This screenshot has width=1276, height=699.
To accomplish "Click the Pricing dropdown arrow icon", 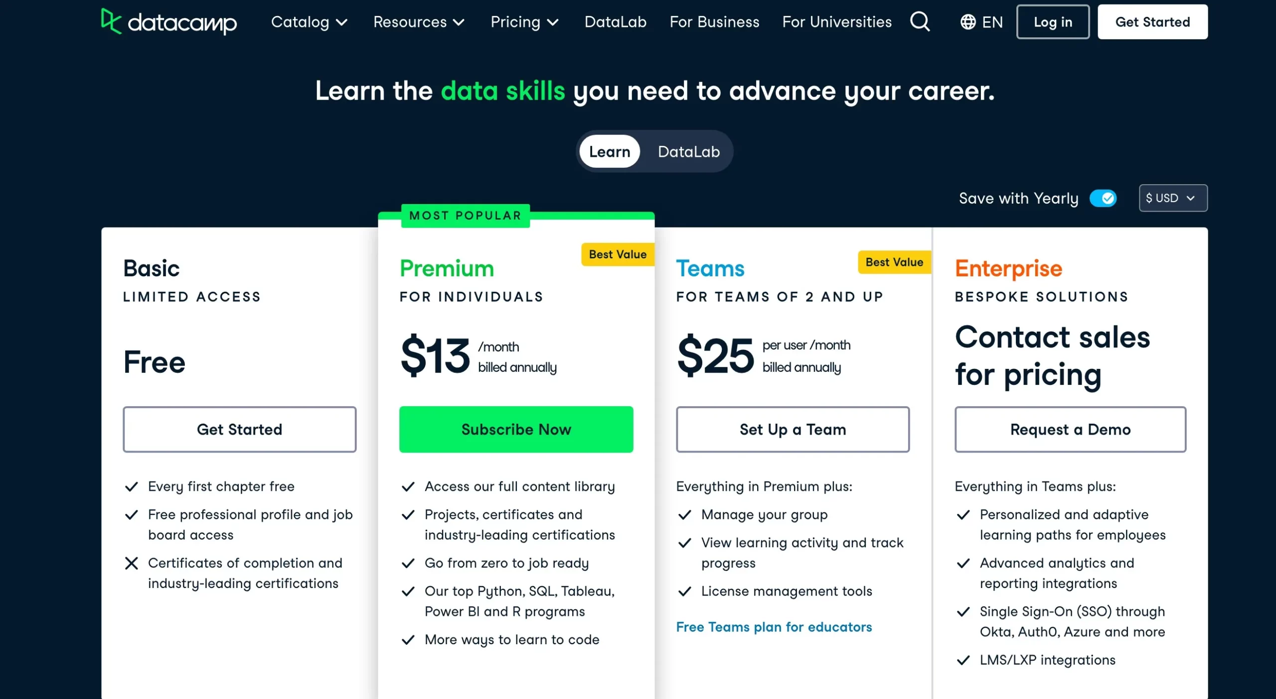I will (556, 22).
